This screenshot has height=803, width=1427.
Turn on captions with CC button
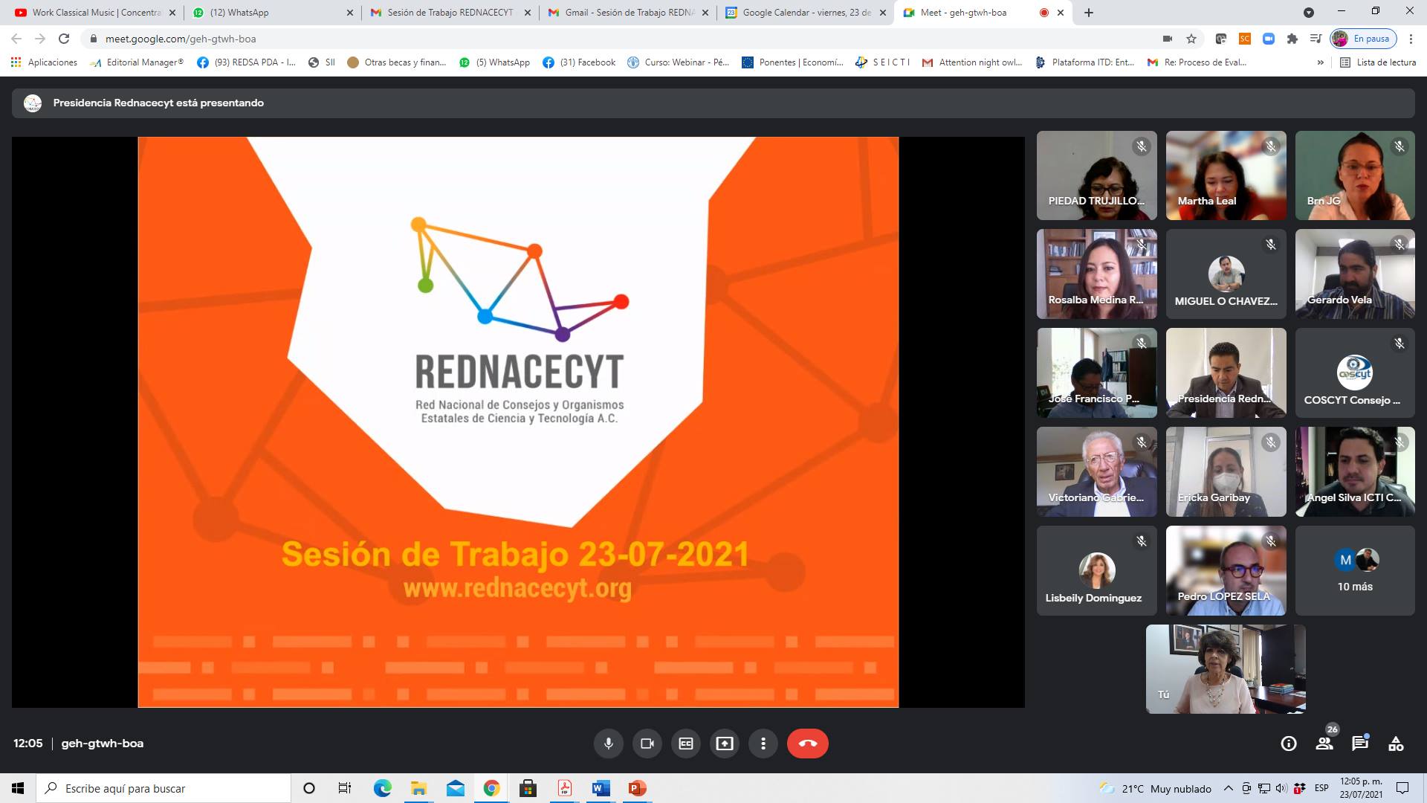pyautogui.click(x=686, y=744)
